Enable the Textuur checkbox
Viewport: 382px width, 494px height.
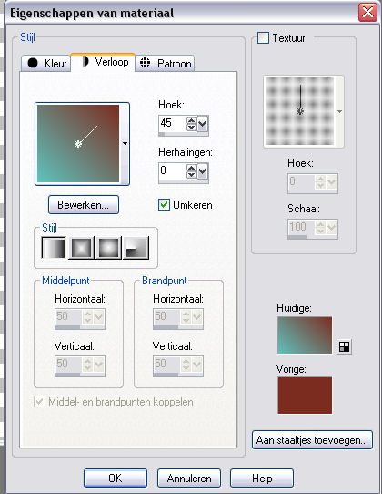pyautogui.click(x=263, y=38)
